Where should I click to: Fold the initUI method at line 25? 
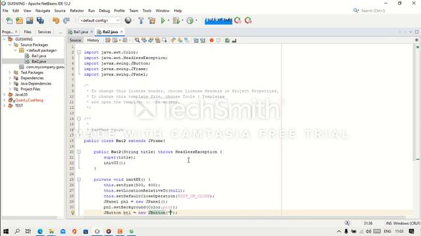[79, 180]
